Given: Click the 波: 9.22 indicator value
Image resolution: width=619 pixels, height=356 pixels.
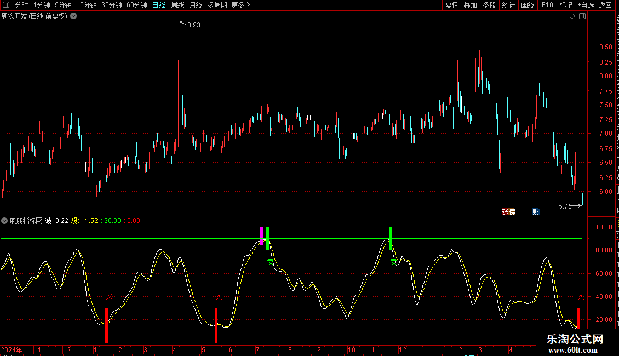Looking at the screenshot, I should click(x=57, y=221).
